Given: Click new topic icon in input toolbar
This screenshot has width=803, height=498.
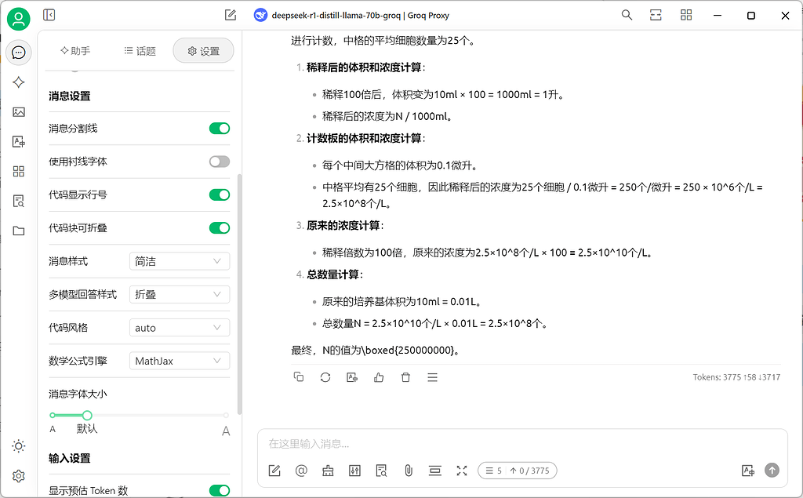Looking at the screenshot, I should point(274,471).
